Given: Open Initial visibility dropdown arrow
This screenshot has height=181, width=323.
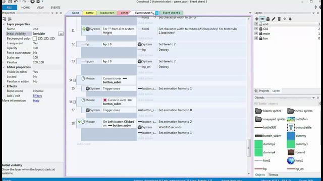Looking at the screenshot, I should [x=61, y=34].
